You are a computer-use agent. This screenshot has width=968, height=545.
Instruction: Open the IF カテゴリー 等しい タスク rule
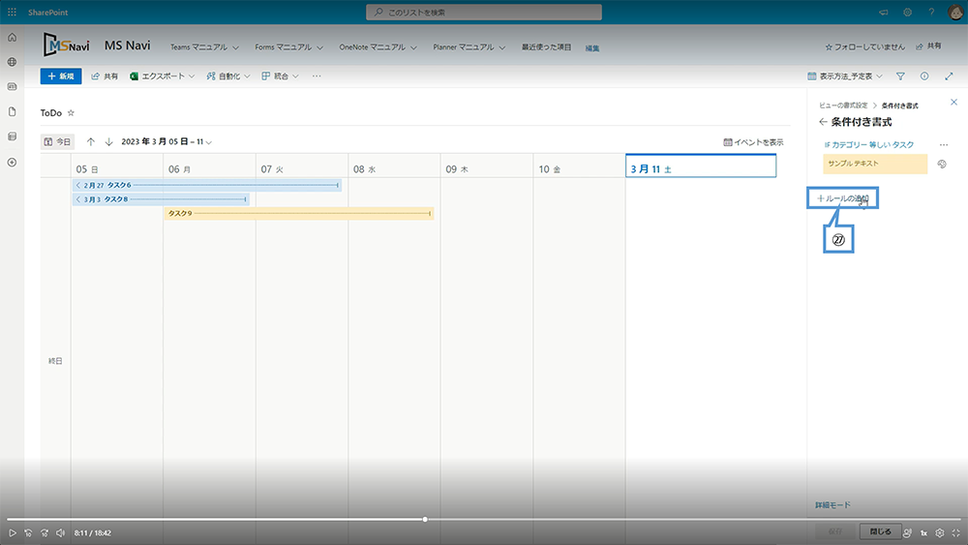[868, 145]
